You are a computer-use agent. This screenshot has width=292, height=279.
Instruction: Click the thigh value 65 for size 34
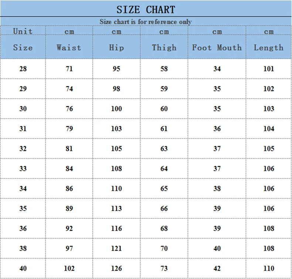tap(164, 188)
